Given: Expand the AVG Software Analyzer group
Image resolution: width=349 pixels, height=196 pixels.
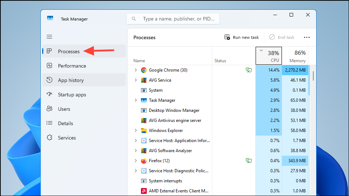Looking at the screenshot, I should point(136,150).
